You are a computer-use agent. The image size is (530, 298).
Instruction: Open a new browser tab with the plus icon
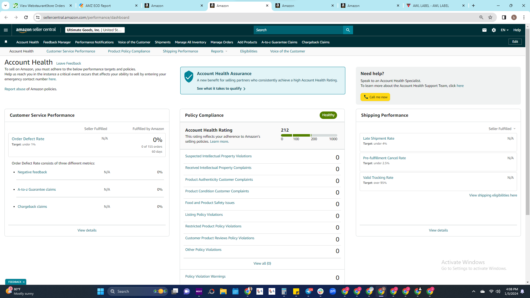(473, 6)
